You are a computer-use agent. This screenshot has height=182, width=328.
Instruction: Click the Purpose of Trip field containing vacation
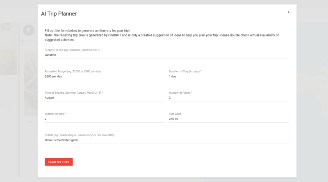click(167, 55)
